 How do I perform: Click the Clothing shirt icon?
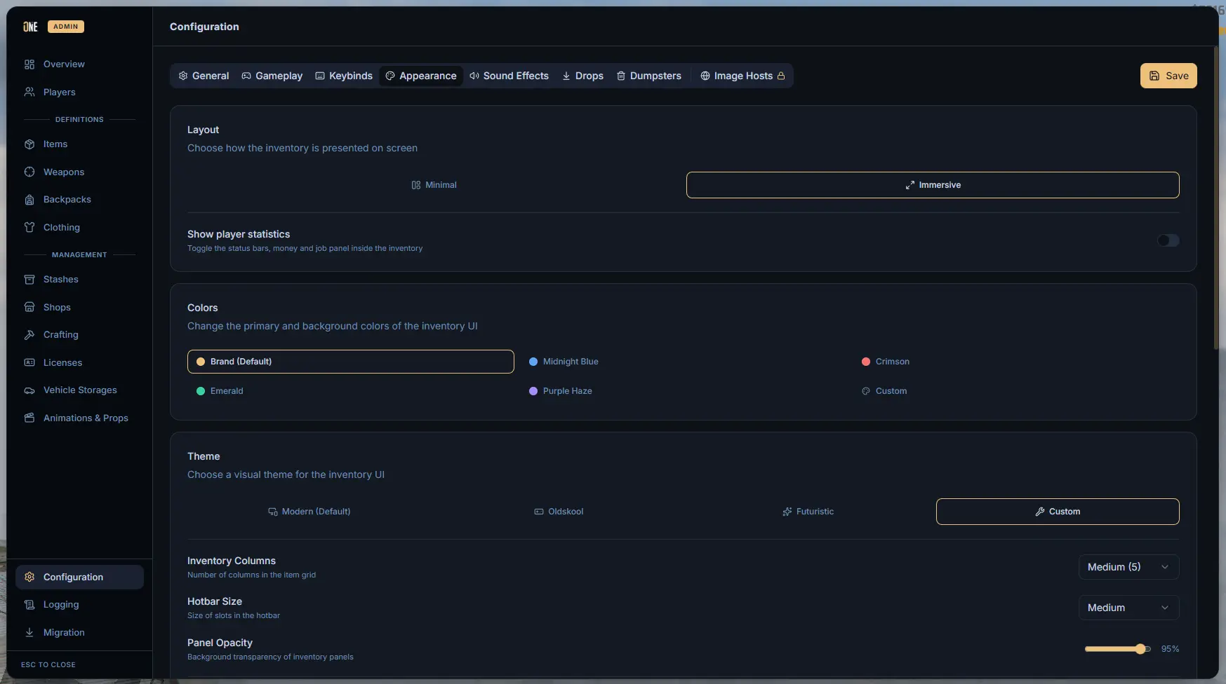(29, 228)
